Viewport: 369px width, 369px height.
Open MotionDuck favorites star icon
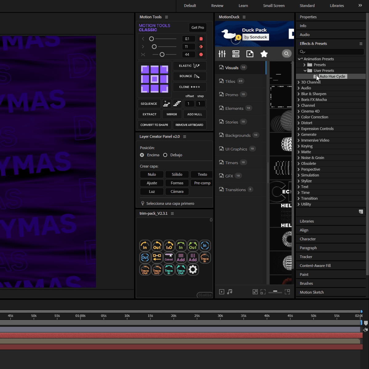264,54
